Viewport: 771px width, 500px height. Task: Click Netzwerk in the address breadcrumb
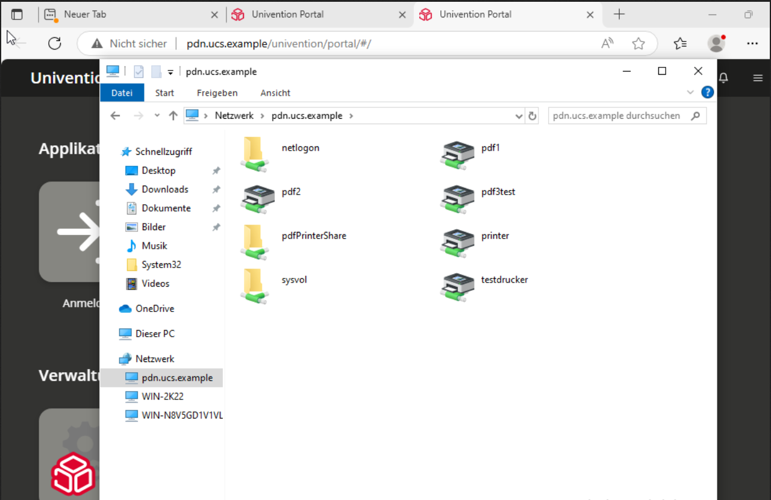pyautogui.click(x=234, y=116)
